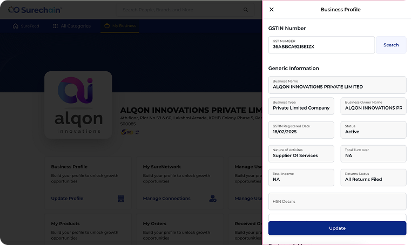Click the Update Profile link

pyautogui.click(x=67, y=199)
